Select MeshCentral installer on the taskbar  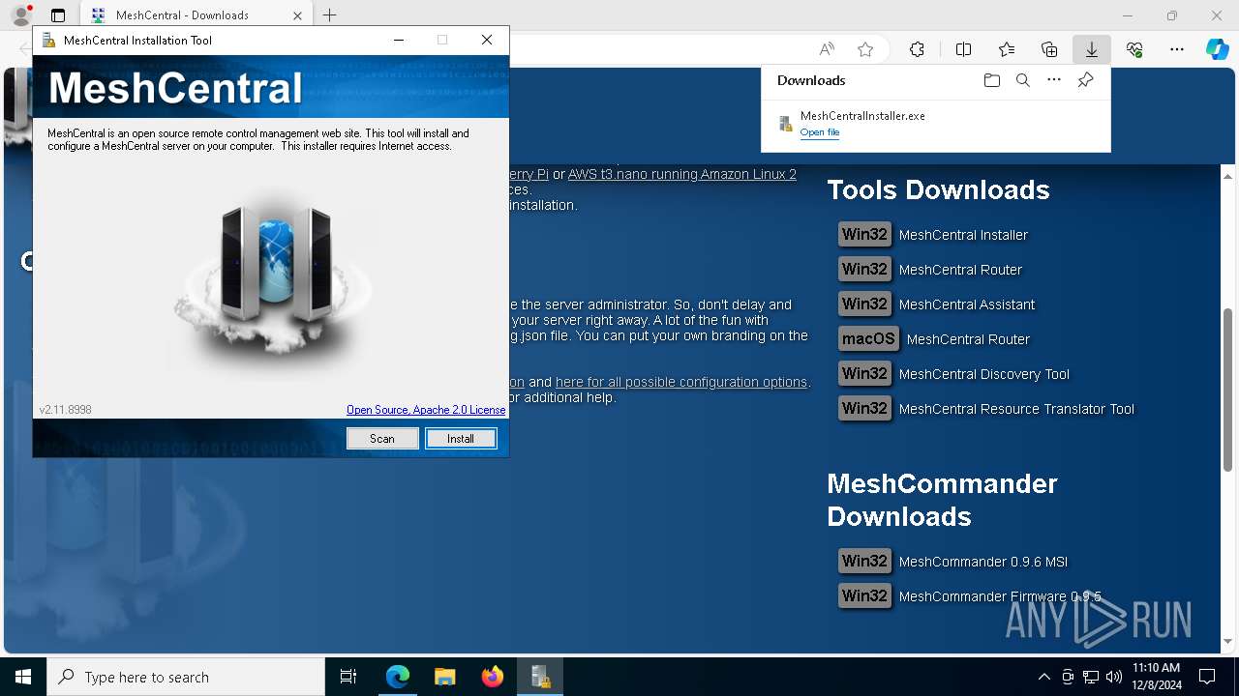[x=540, y=677]
